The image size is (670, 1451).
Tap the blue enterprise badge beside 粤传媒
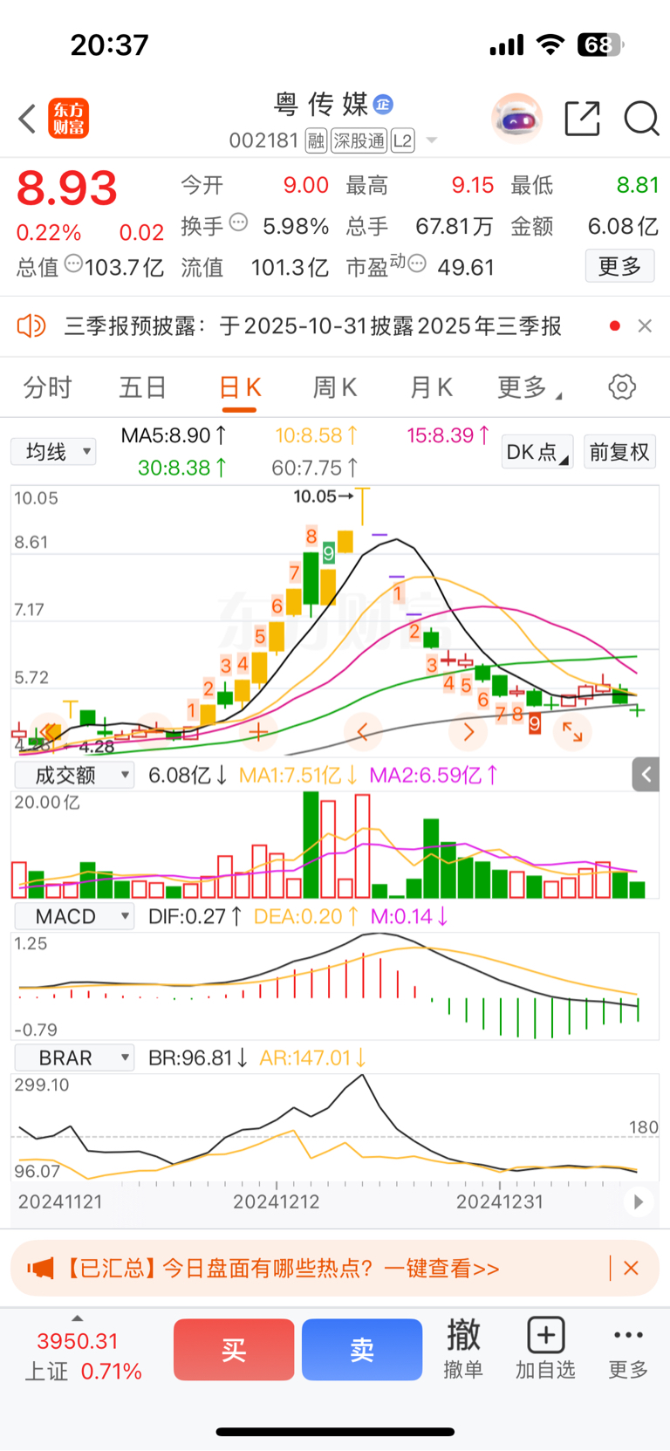pos(383,105)
